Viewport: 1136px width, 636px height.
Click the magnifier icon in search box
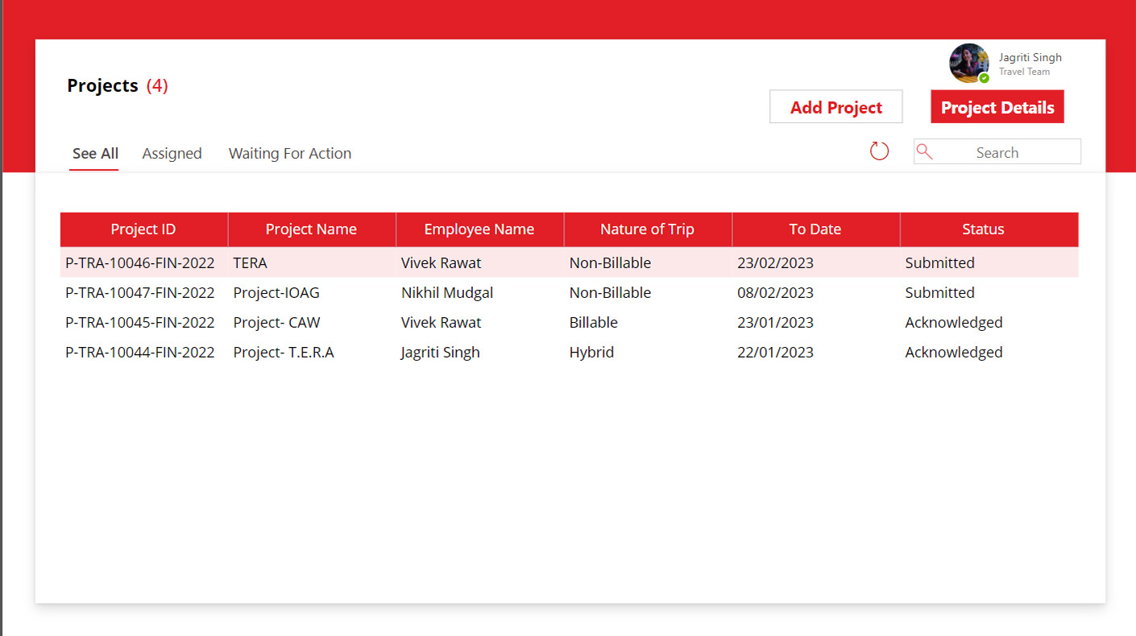click(x=925, y=151)
